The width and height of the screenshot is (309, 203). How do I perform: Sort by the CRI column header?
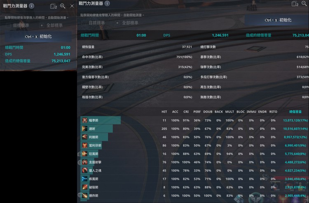point(186,112)
